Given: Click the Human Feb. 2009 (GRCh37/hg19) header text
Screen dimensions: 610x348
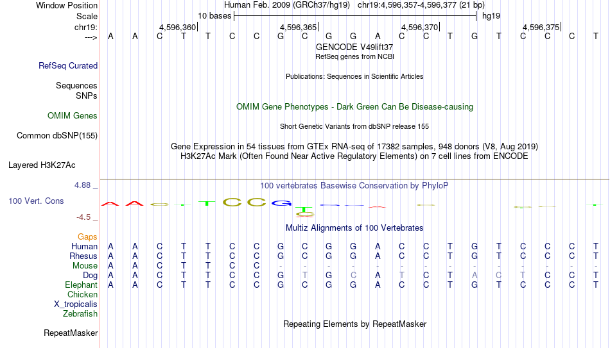Looking at the screenshot, I should [287, 5].
